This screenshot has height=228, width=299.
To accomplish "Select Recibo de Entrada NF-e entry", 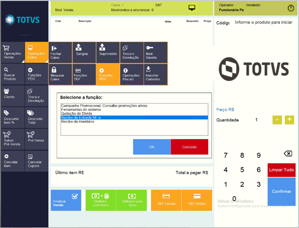I will pyautogui.click(x=134, y=118).
